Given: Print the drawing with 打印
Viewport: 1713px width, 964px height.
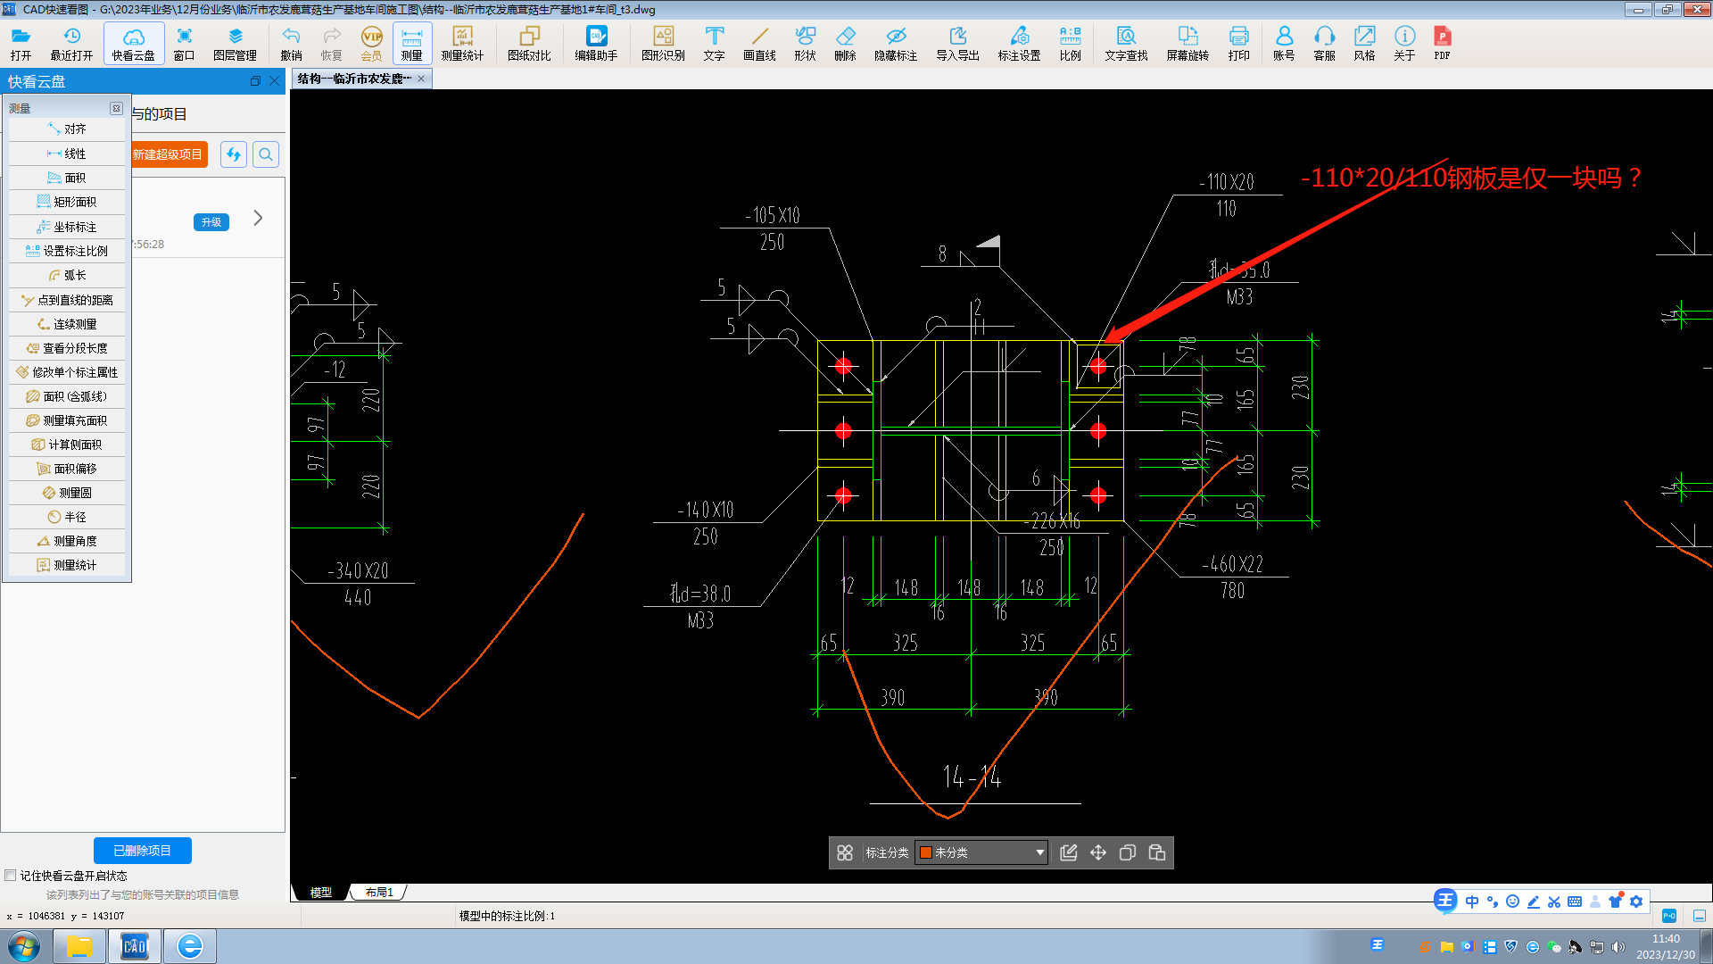Looking at the screenshot, I should [x=1238, y=43].
